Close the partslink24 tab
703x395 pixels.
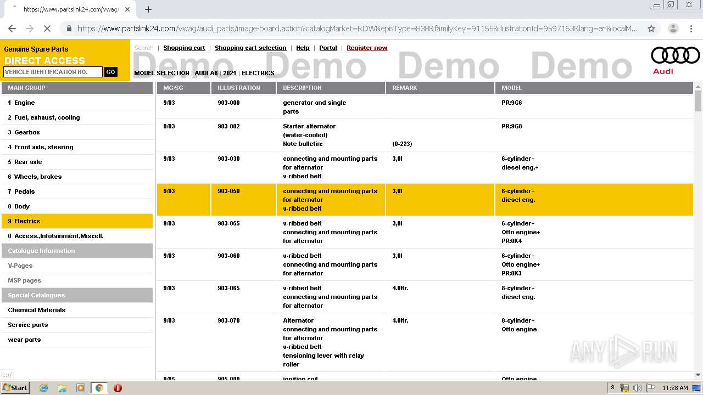[127, 9]
